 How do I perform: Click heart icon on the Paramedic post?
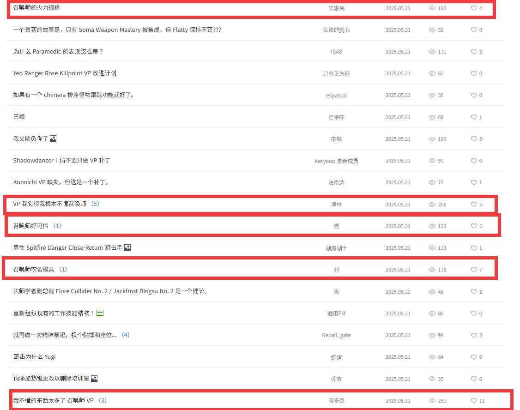(x=474, y=52)
